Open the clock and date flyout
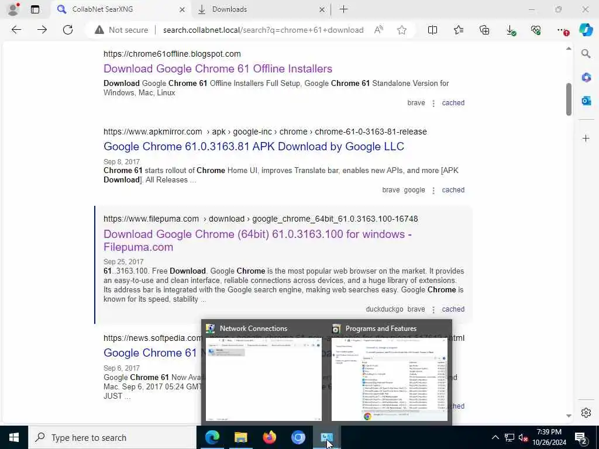 (x=549, y=437)
